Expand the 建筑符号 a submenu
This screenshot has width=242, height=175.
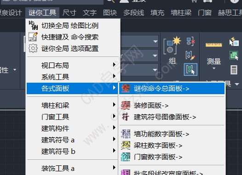pos(72,140)
